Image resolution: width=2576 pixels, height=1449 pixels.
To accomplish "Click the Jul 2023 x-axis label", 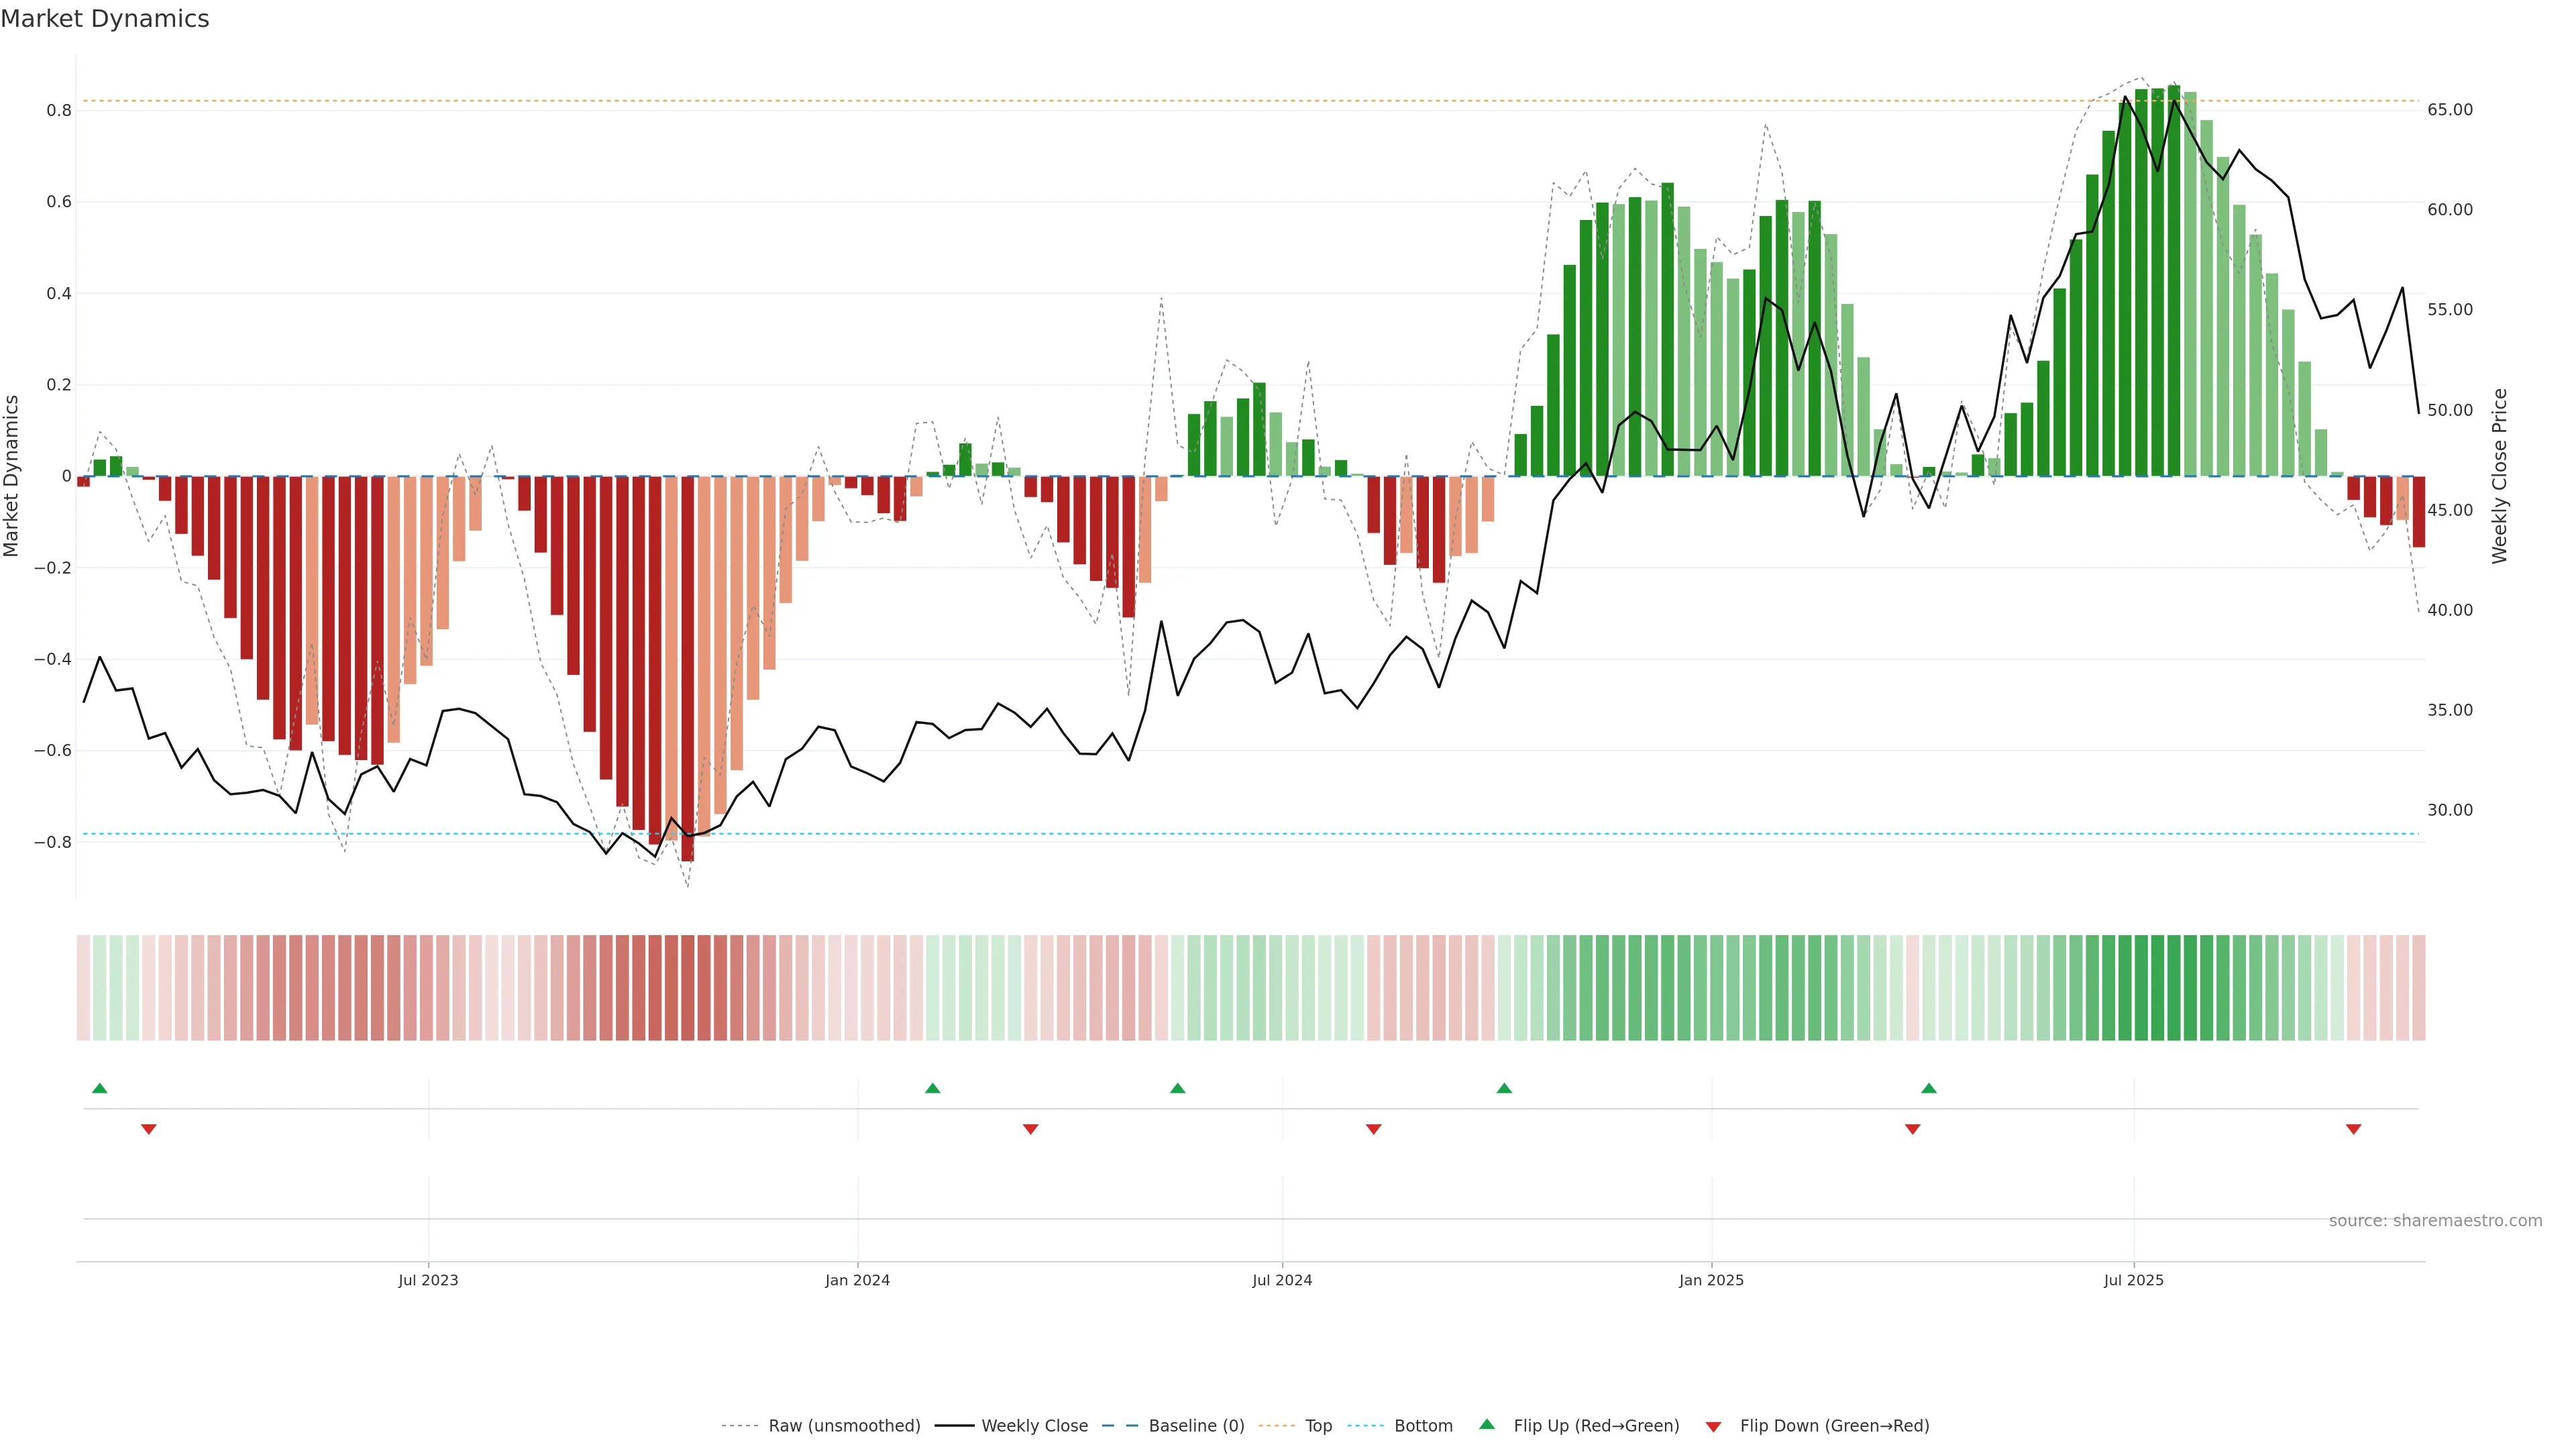I will pyautogui.click(x=428, y=1280).
